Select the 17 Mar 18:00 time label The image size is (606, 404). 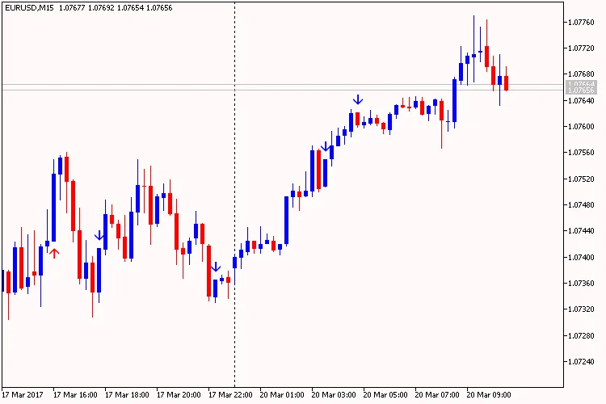127,395
